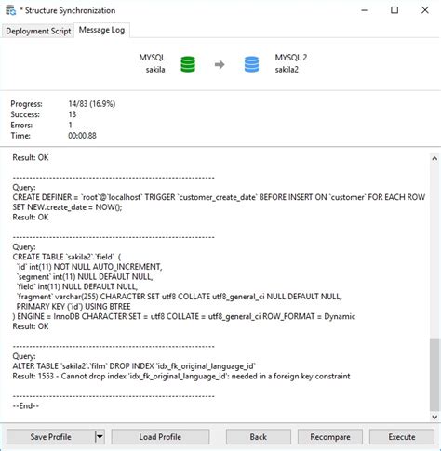Click the blue target database icon
The image size is (441, 451).
pos(251,64)
